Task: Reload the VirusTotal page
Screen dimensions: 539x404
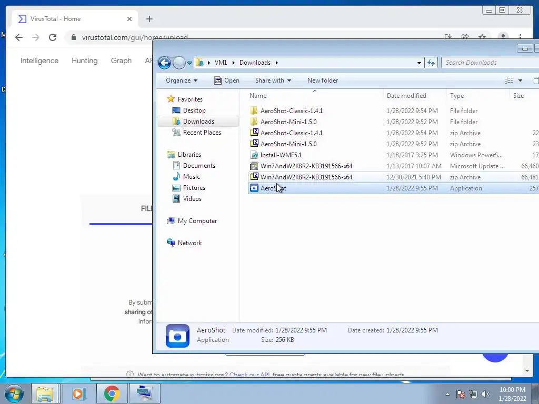Action: (53, 37)
